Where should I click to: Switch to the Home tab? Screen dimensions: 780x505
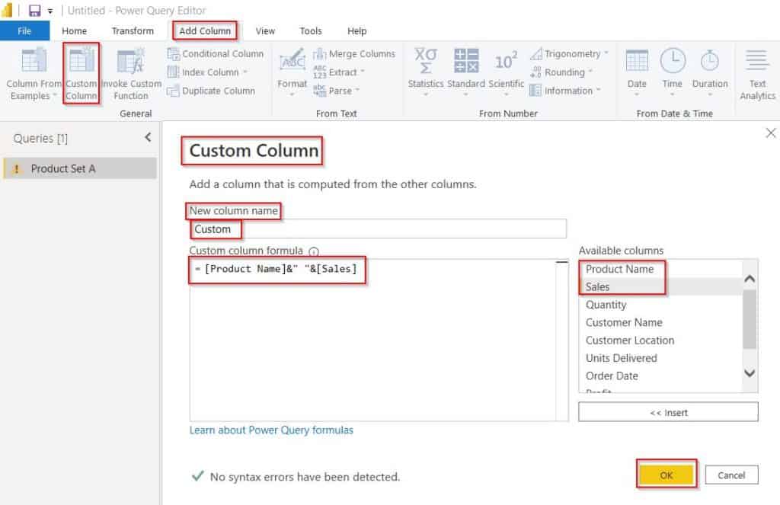[74, 30]
